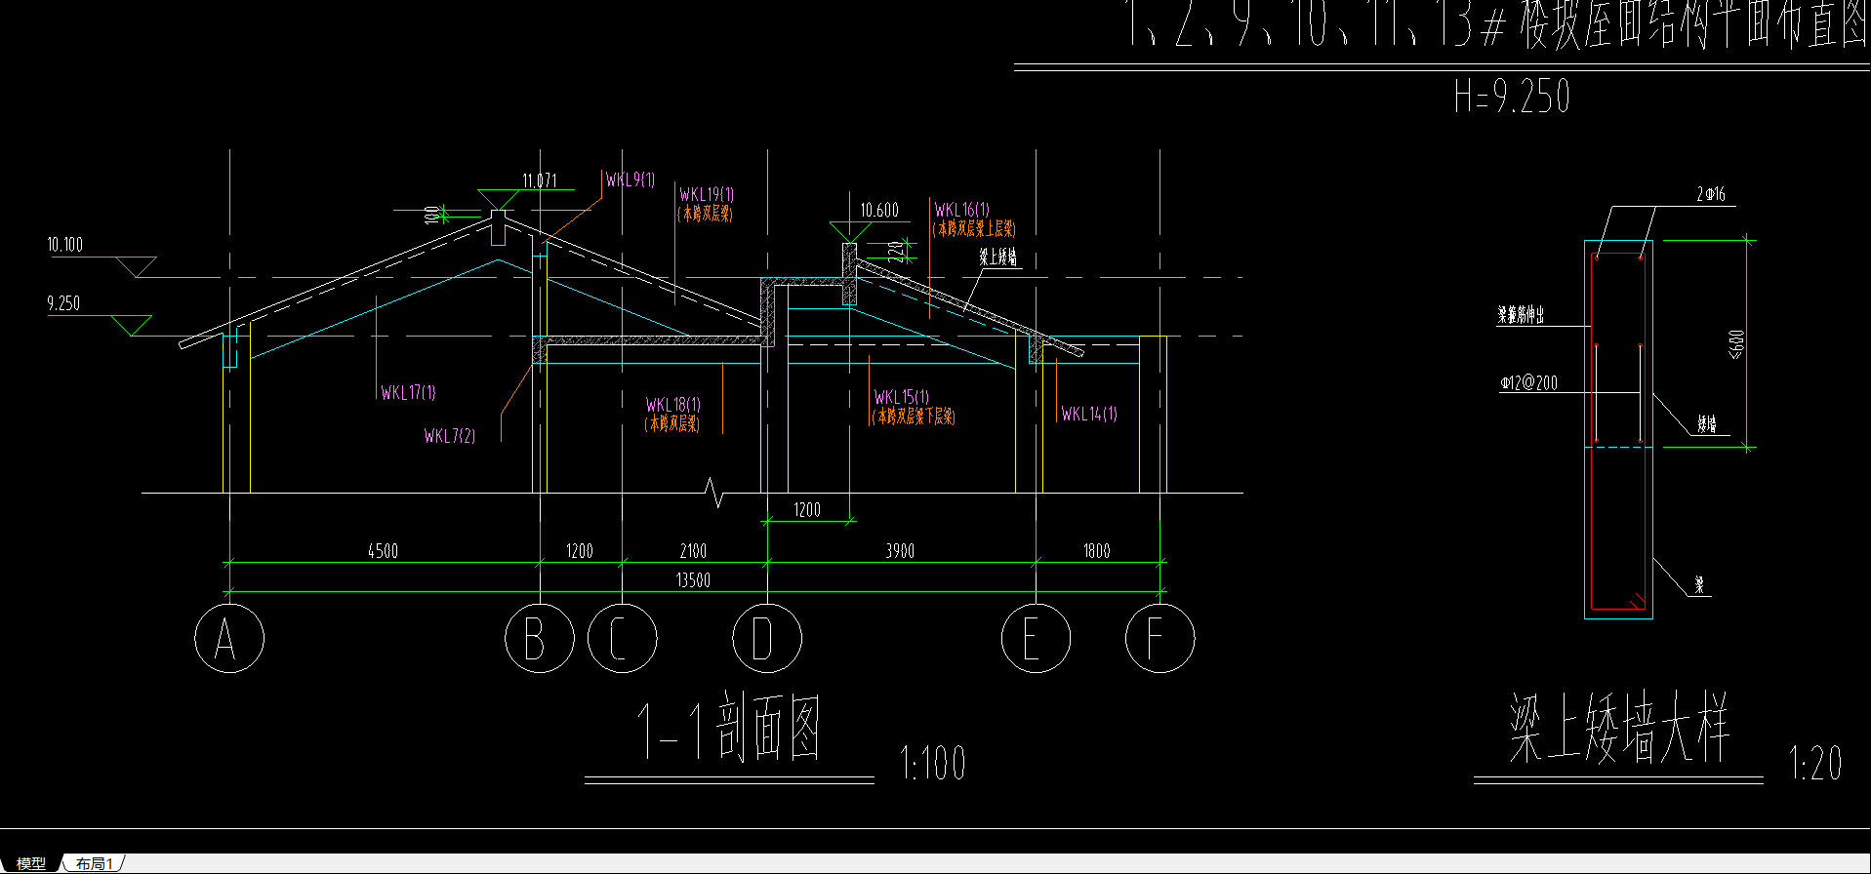Select the 1200 dimension right of axis D
Screen dimensions: 1871x874
807,510
